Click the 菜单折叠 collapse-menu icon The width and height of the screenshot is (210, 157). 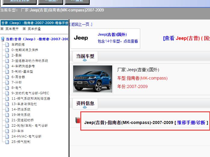tap(24, 29)
